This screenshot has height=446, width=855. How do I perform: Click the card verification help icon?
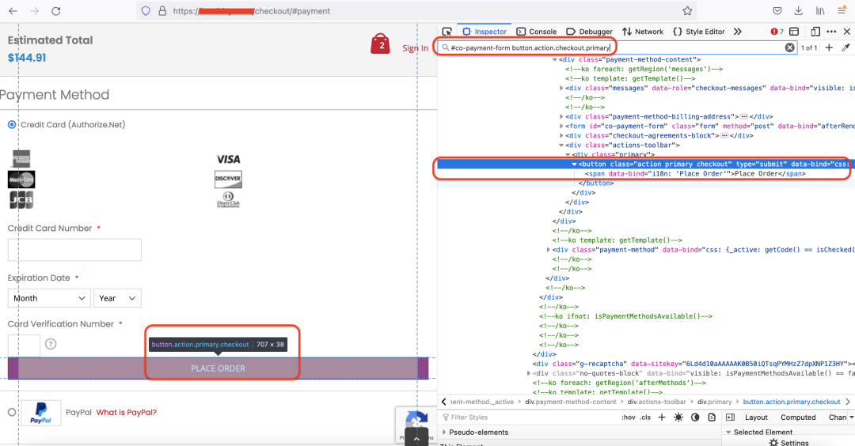[x=51, y=344]
